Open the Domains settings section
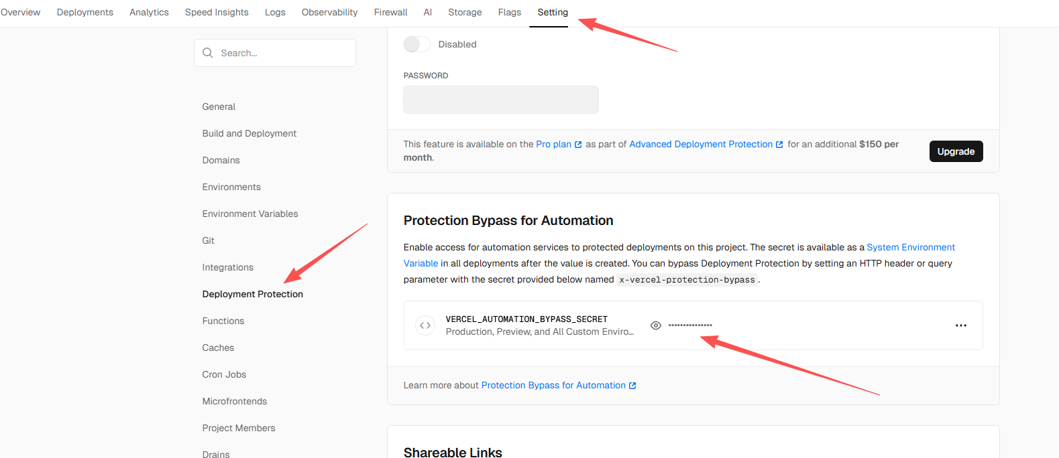This screenshot has width=1059, height=458. pyautogui.click(x=221, y=160)
